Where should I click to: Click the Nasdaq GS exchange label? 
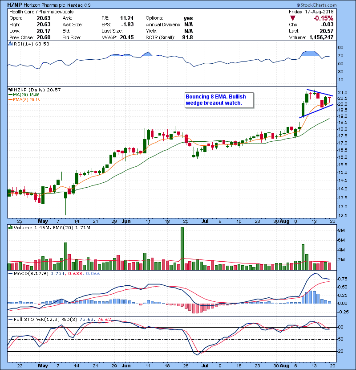(x=79, y=5)
